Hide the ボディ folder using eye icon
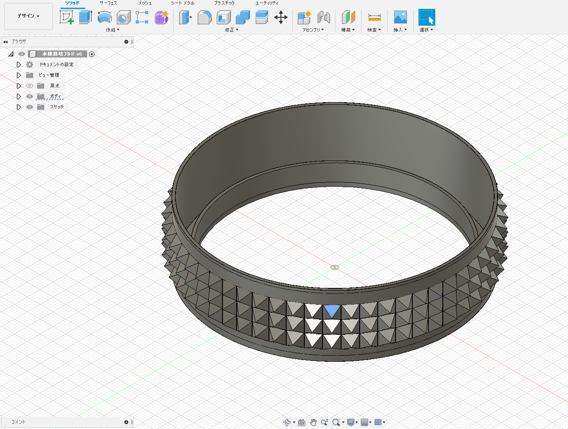Screen dimensions: 568x429 click(x=30, y=96)
